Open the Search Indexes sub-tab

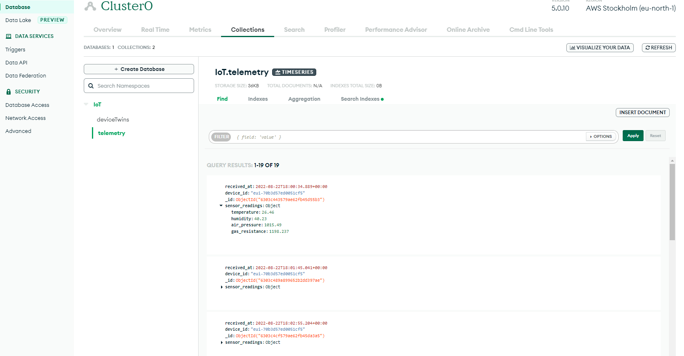360,99
